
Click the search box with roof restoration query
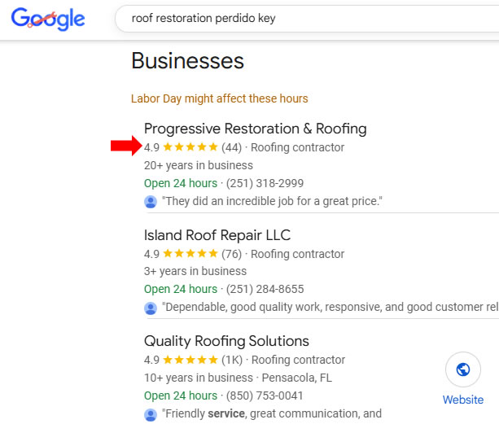(x=301, y=18)
